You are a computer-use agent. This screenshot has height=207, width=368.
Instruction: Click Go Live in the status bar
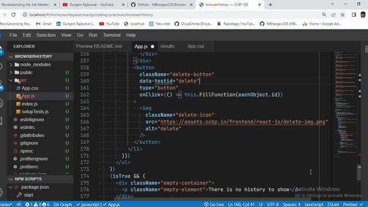coord(214,205)
